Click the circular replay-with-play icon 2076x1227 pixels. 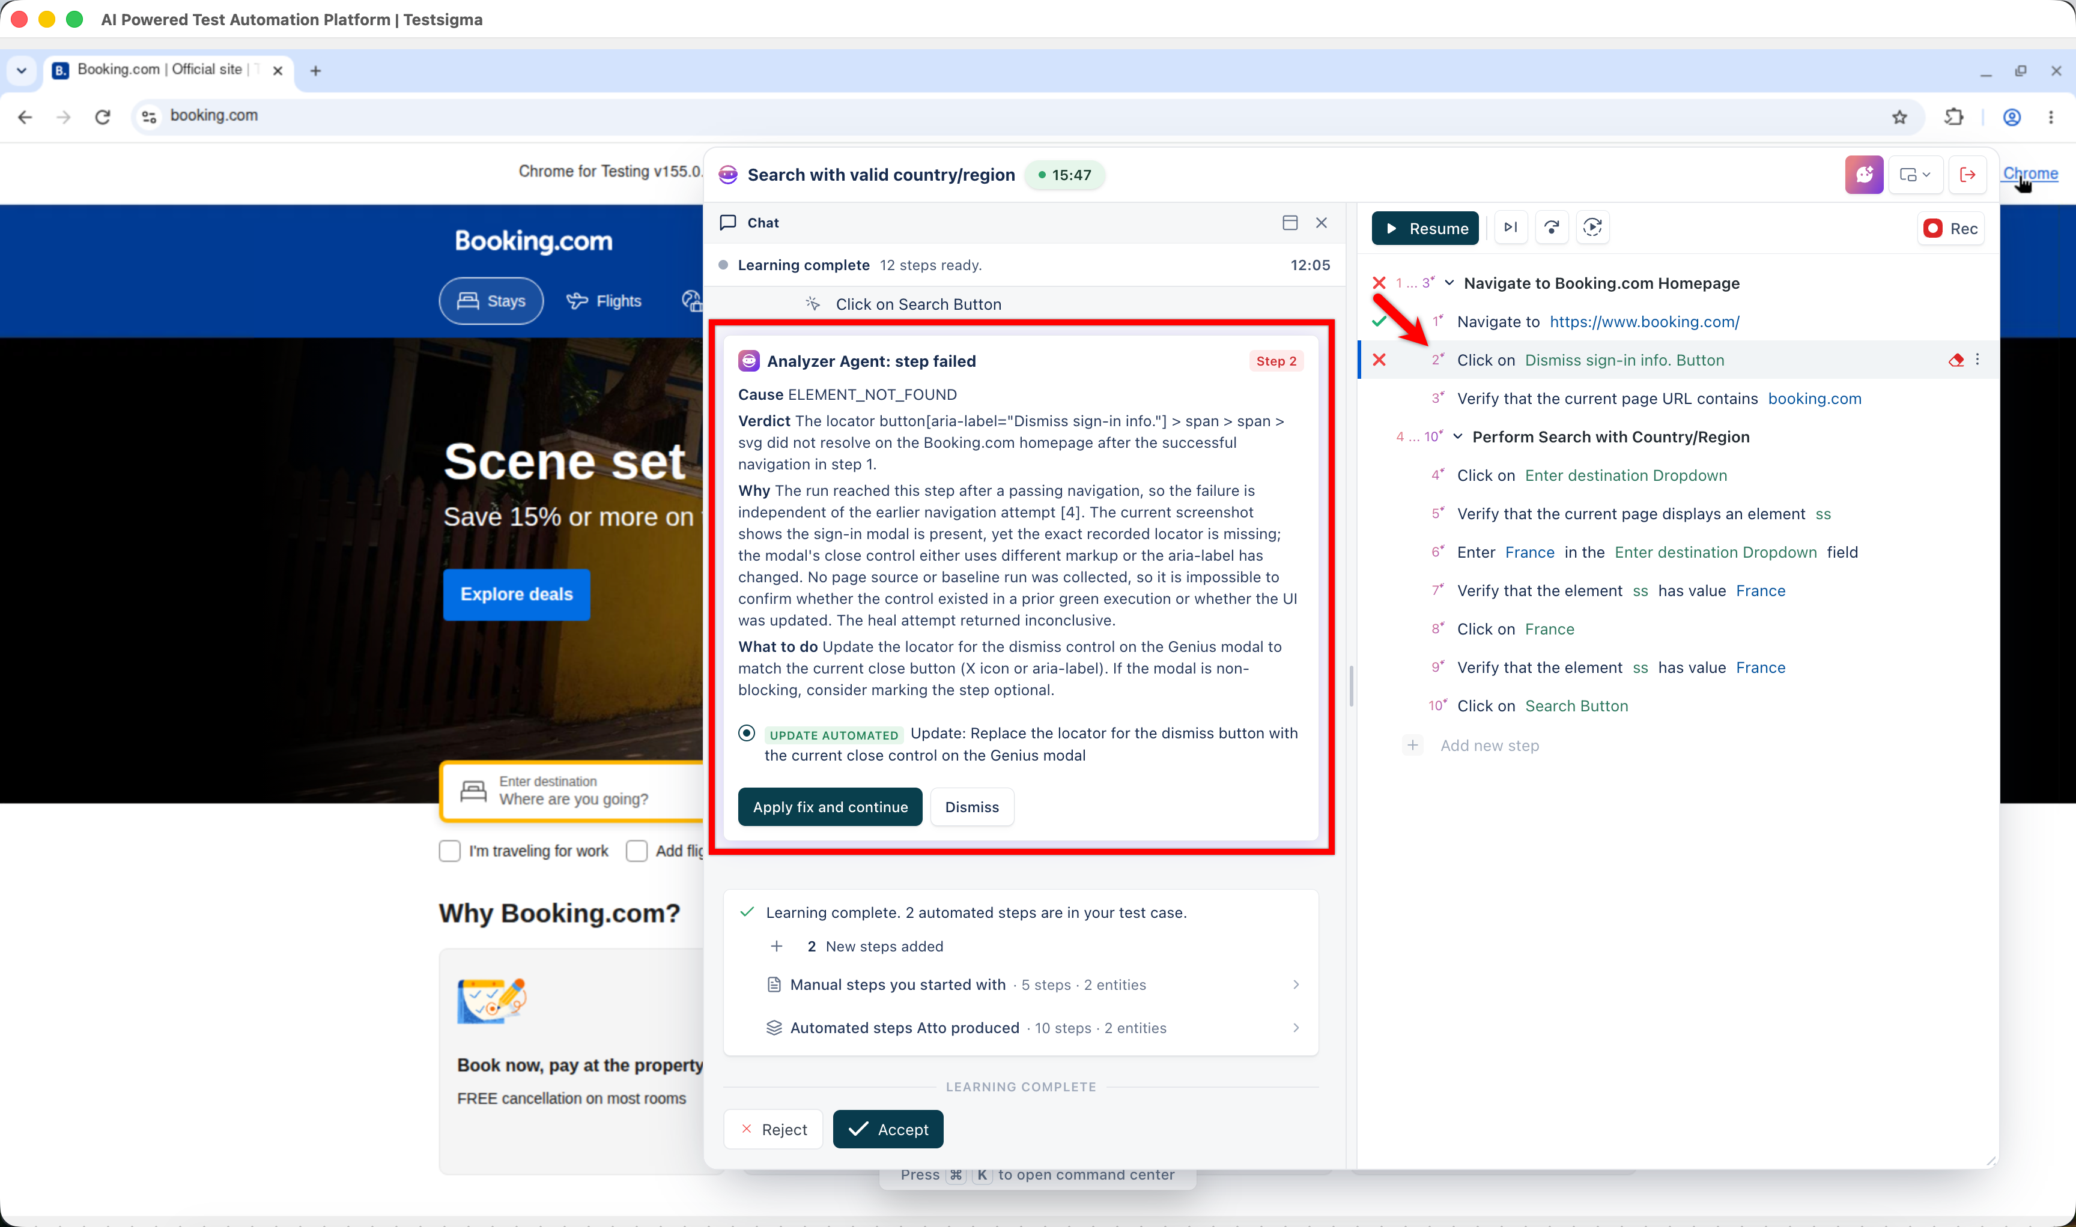(1593, 228)
